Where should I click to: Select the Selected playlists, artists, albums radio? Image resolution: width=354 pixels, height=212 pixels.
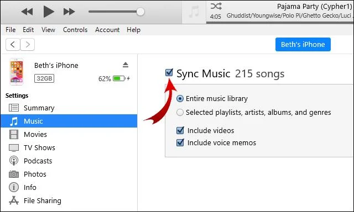180,112
